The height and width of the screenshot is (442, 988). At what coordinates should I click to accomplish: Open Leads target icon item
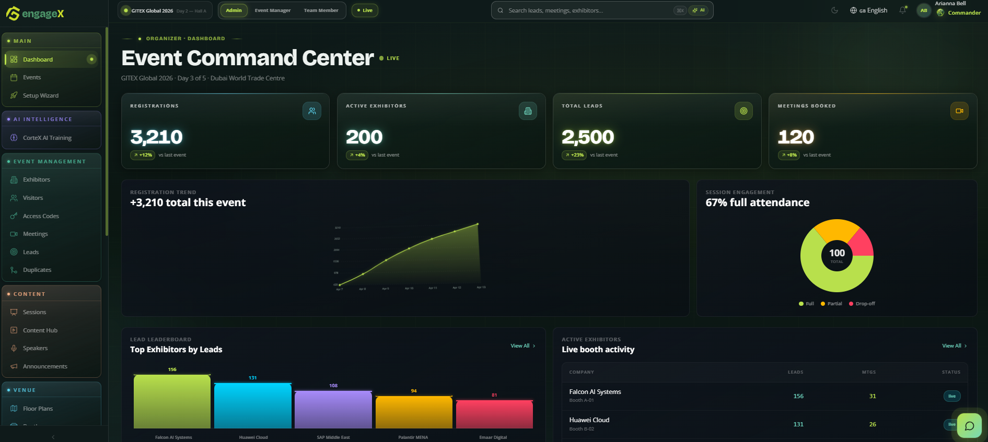coord(51,252)
